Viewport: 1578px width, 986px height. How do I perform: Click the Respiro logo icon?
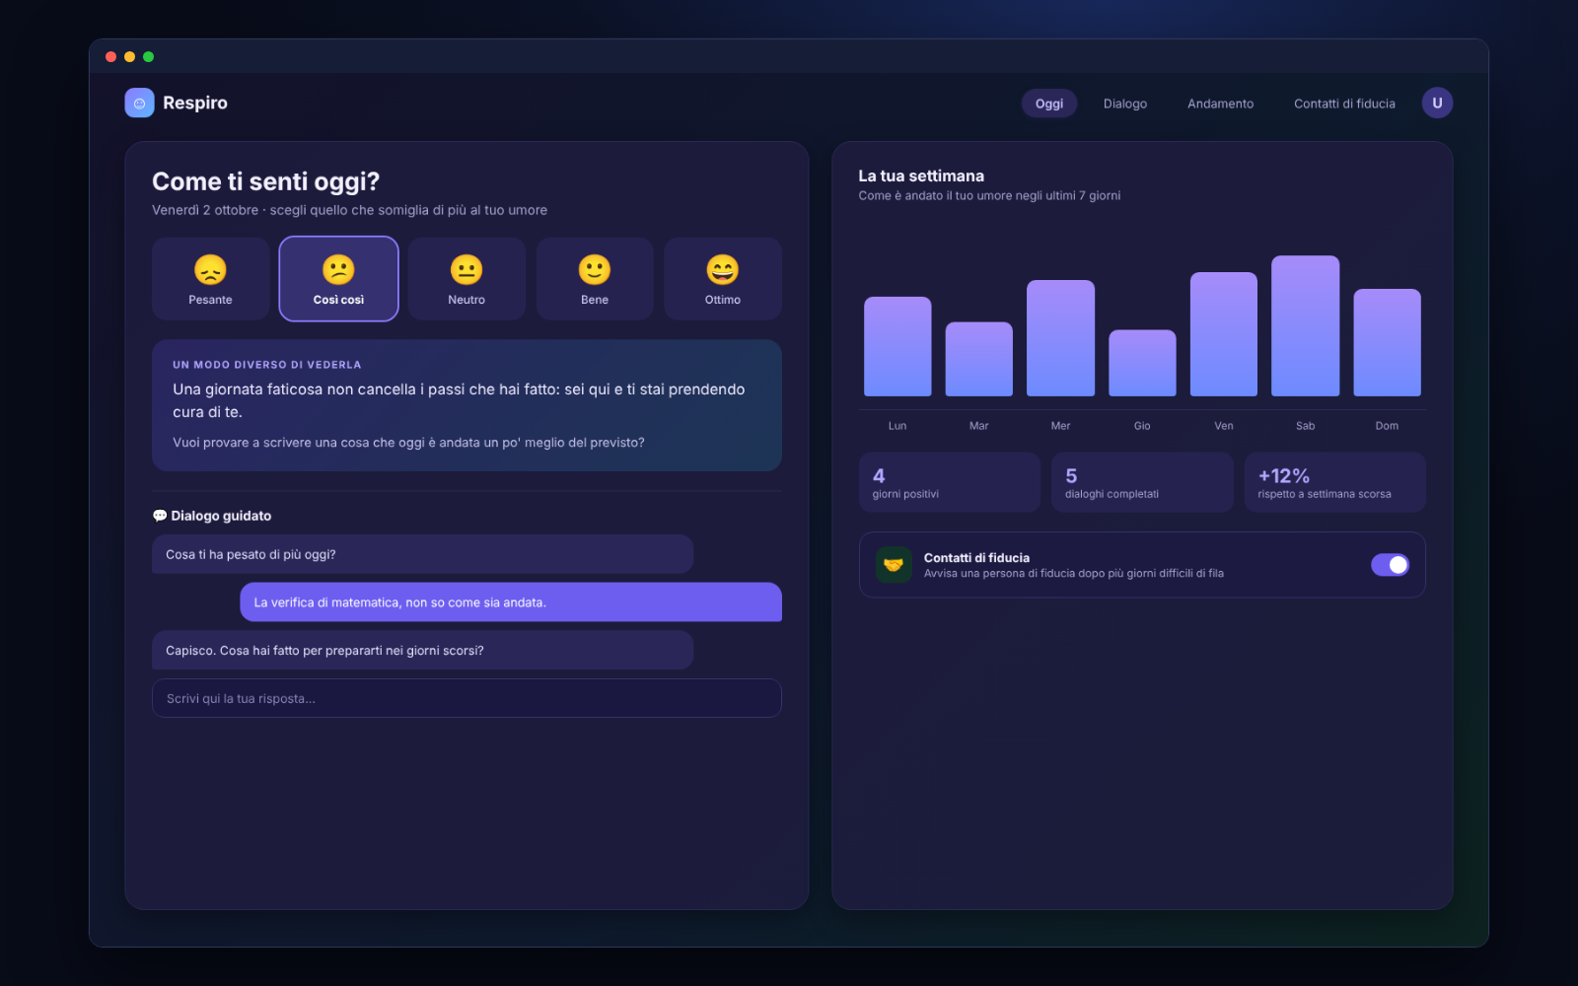(x=139, y=103)
